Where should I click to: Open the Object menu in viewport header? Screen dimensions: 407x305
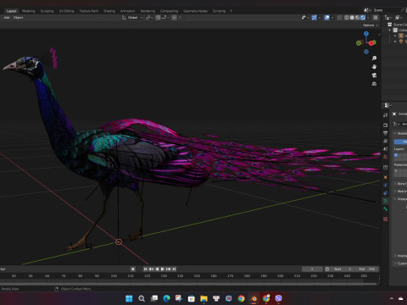[x=18, y=18]
